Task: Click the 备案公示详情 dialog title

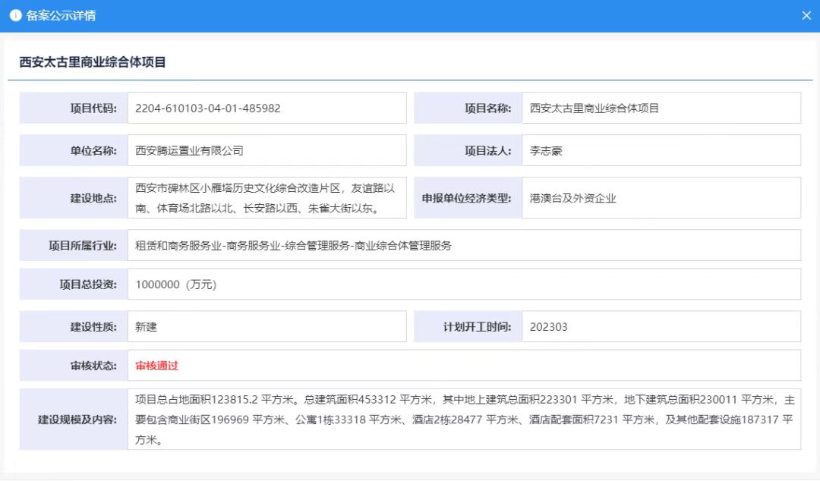Action: [x=61, y=16]
